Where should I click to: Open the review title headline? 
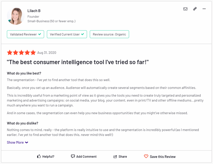78,62
